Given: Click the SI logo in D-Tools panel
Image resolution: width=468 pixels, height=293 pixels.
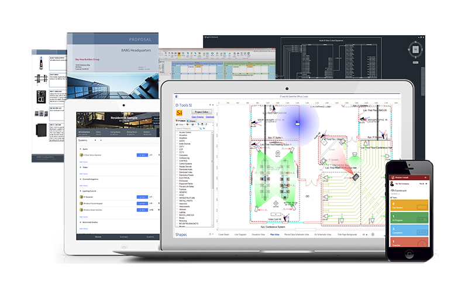Looking at the screenshot, I should tap(179, 113).
